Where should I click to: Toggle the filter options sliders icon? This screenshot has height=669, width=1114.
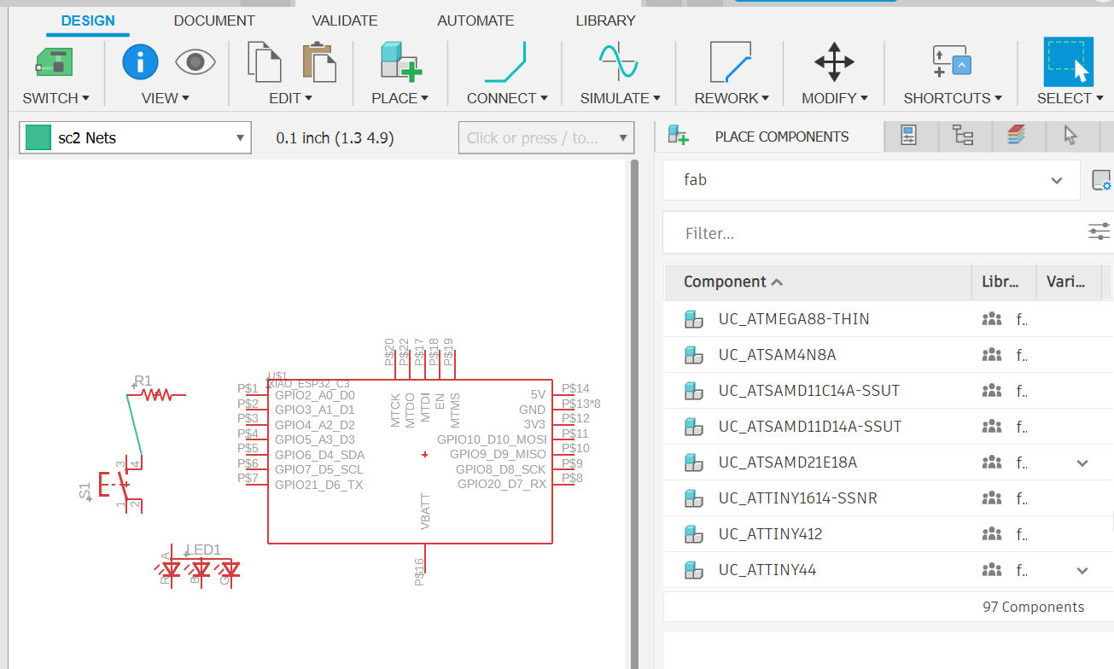click(x=1099, y=232)
